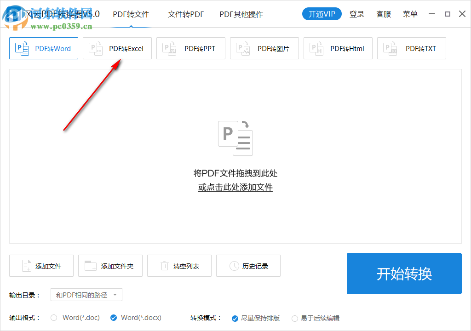
Task: Choose the PDF转Html option
Action: click(338, 48)
